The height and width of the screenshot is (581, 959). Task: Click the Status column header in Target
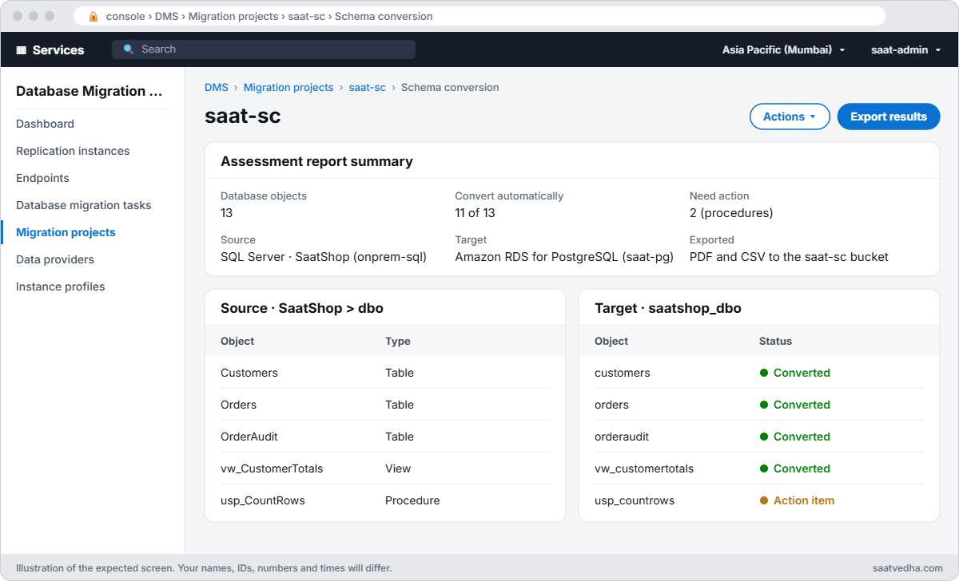click(x=775, y=341)
